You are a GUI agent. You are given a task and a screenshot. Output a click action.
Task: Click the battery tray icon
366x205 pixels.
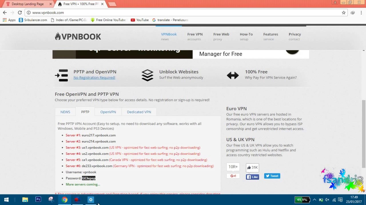[x=321, y=200]
